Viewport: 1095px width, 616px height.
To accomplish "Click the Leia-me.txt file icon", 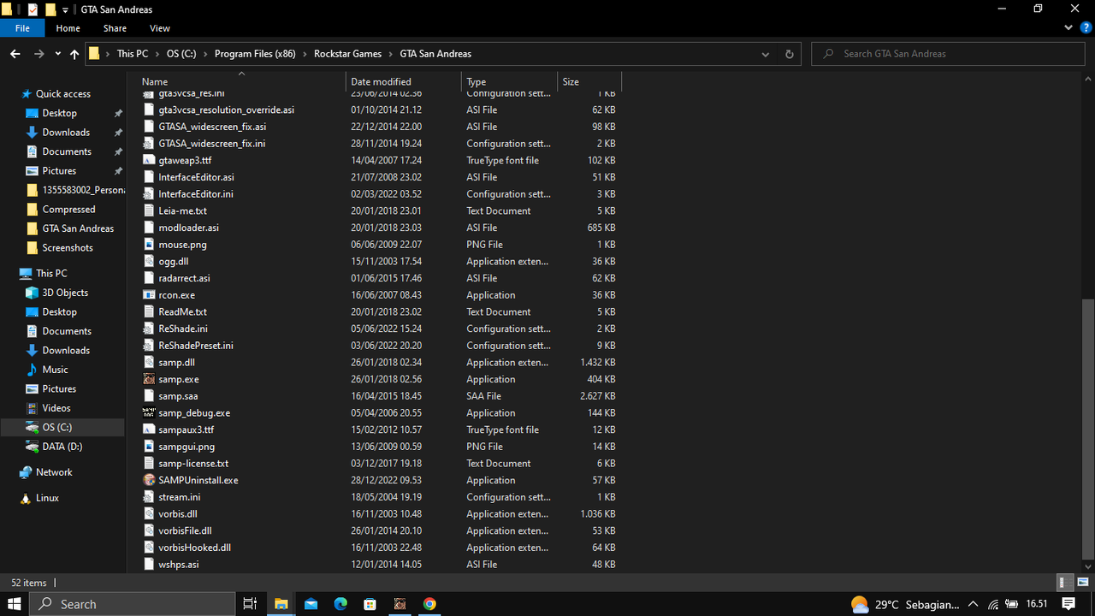I will coord(149,210).
